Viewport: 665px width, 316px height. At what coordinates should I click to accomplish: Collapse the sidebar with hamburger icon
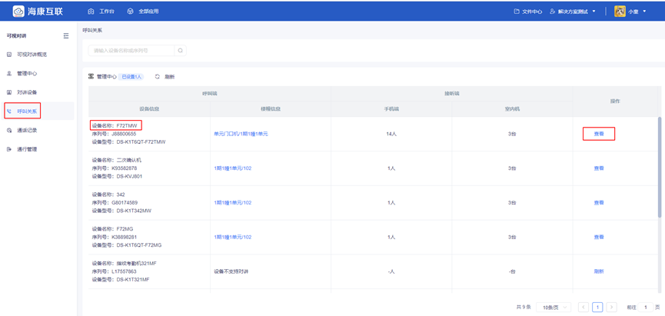(x=66, y=36)
